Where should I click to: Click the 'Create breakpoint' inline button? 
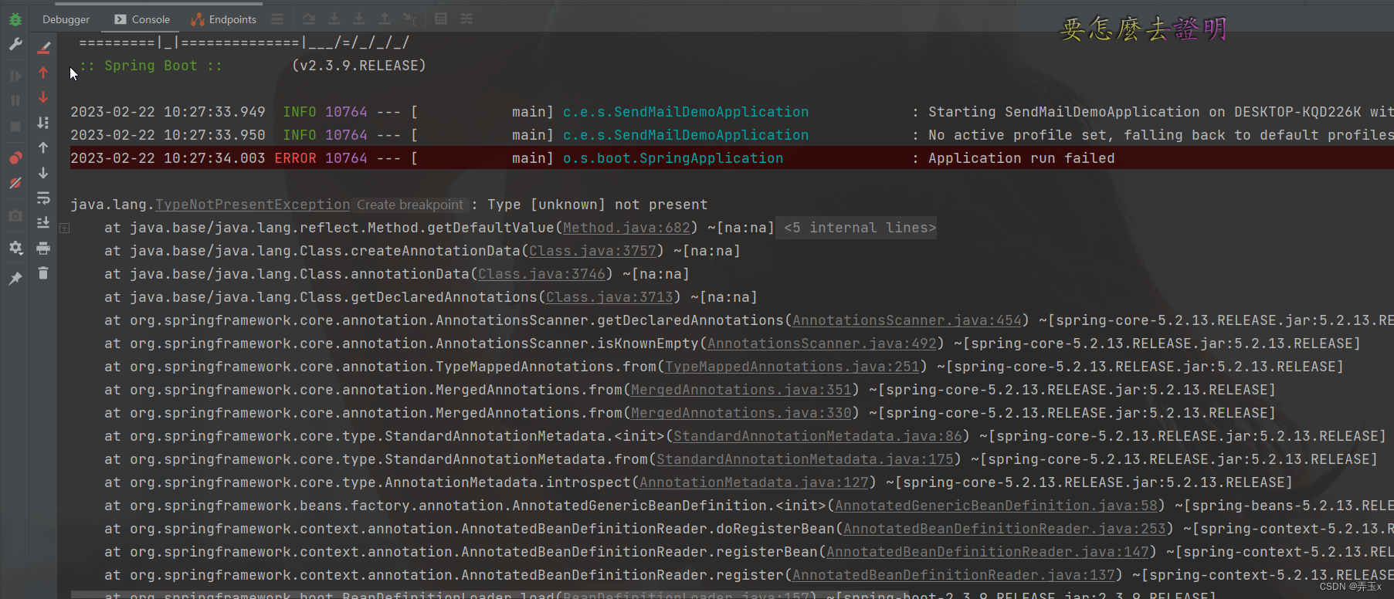pyautogui.click(x=410, y=205)
